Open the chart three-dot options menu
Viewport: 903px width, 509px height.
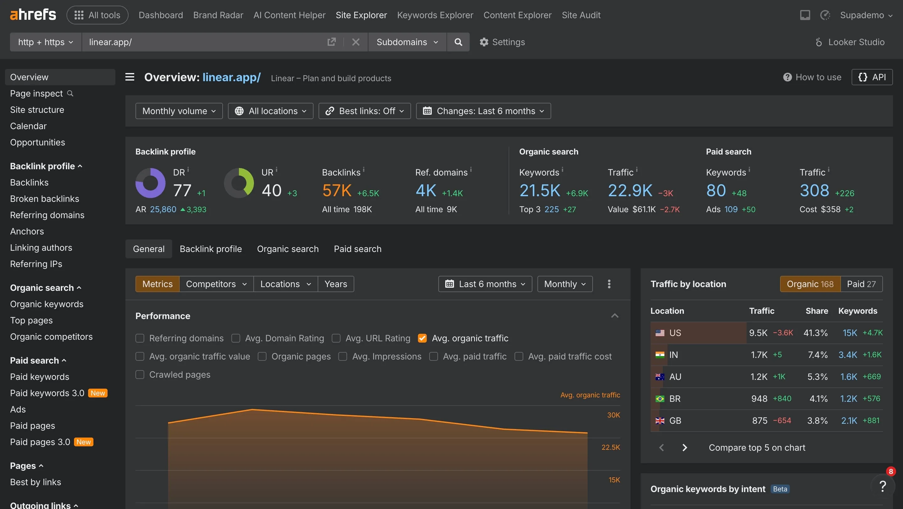coord(609,284)
